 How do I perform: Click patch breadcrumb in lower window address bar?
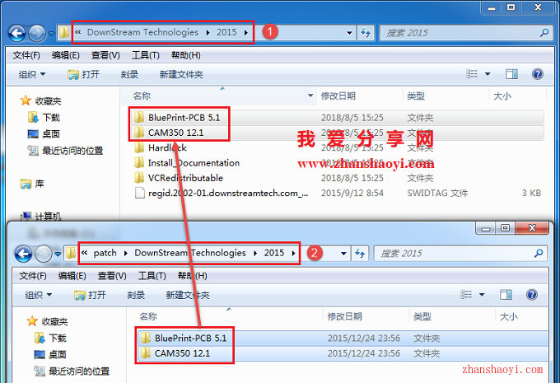(105, 253)
